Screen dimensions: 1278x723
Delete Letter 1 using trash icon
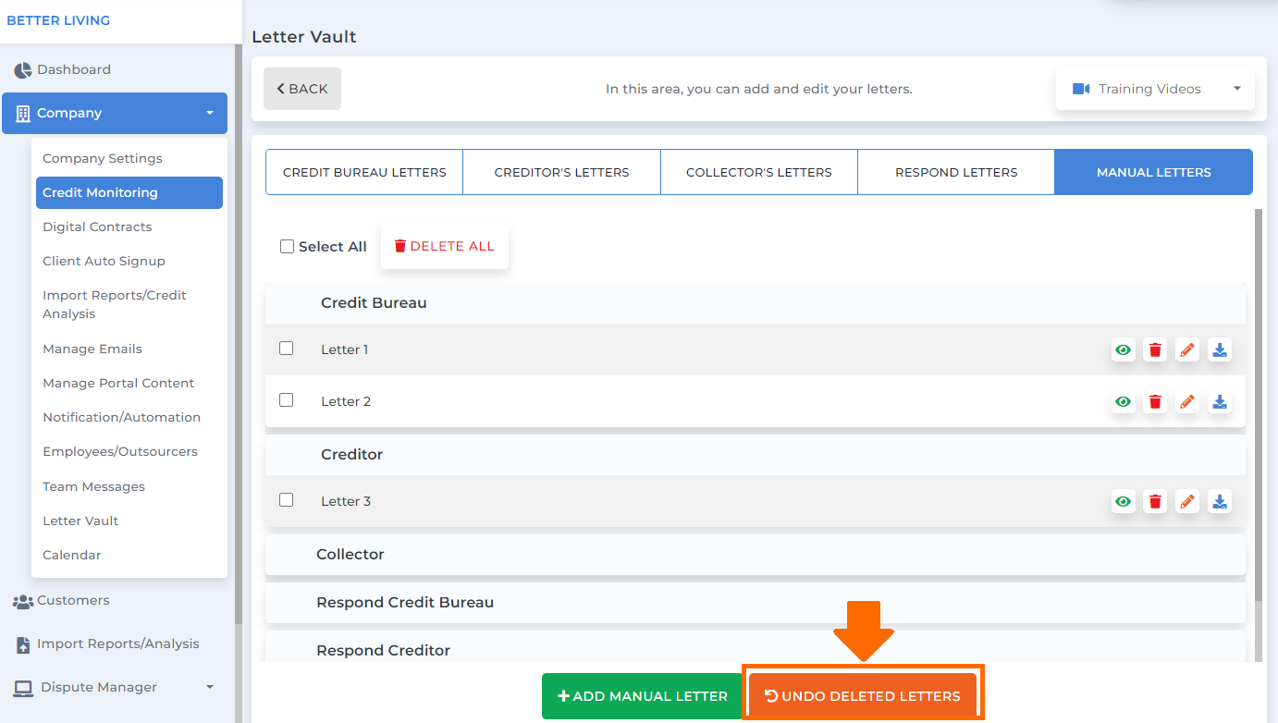click(1155, 350)
